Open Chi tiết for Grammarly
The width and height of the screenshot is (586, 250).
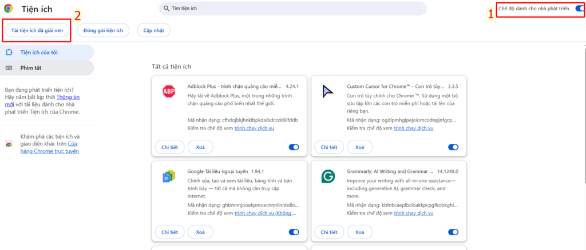click(329, 232)
